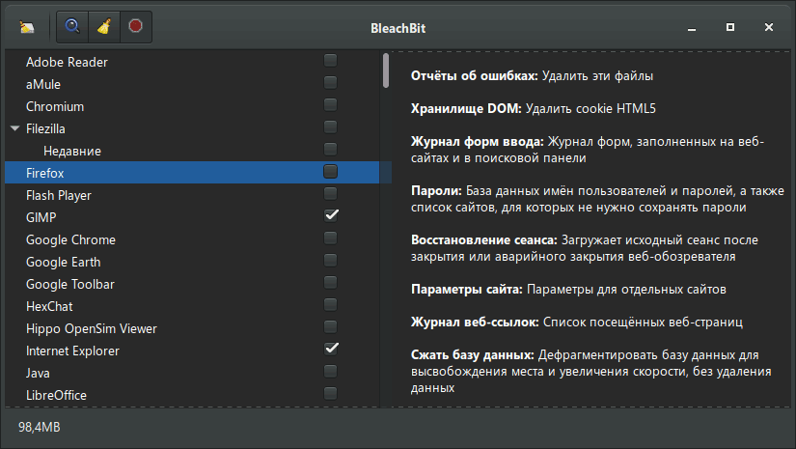Collapse the Filezilla tree node
This screenshot has width=796, height=449.
coord(15,128)
